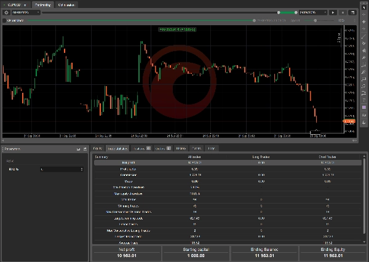The width and height of the screenshot is (369, 262).
Task: Click the Play button to start backtesting
Action: [x=333, y=12]
